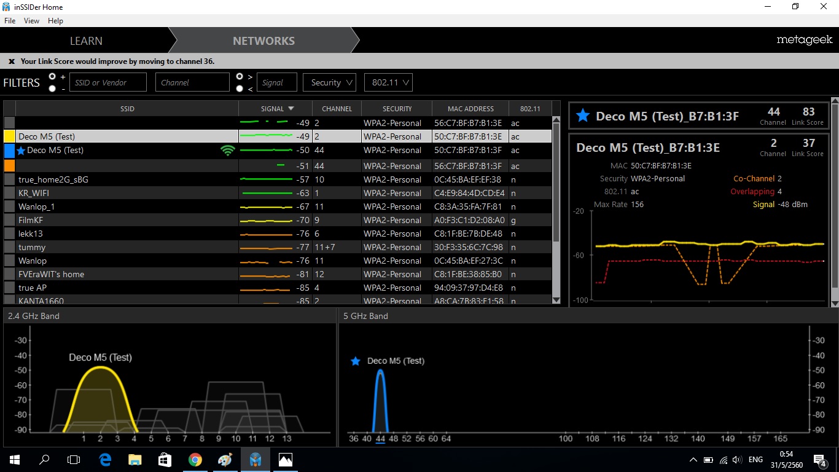The height and width of the screenshot is (472, 839).
Task: Sort by the 802.11 column header
Action: 530,109
